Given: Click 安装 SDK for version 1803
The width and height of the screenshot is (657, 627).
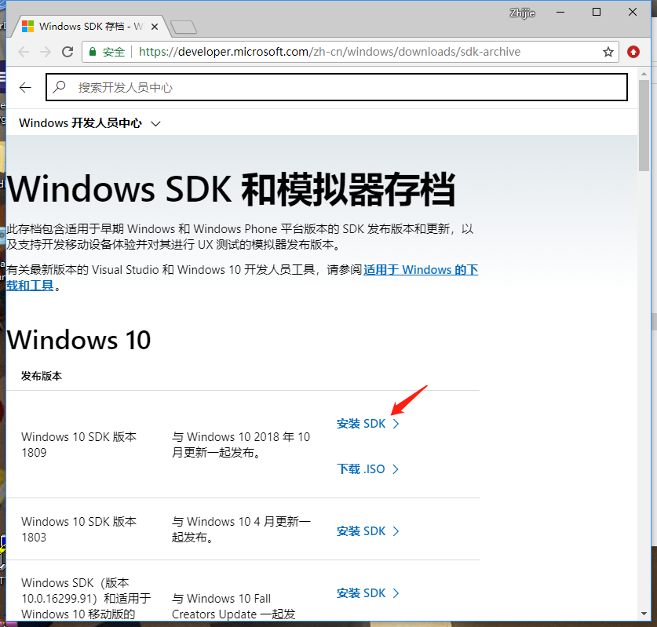Looking at the screenshot, I should [x=368, y=531].
